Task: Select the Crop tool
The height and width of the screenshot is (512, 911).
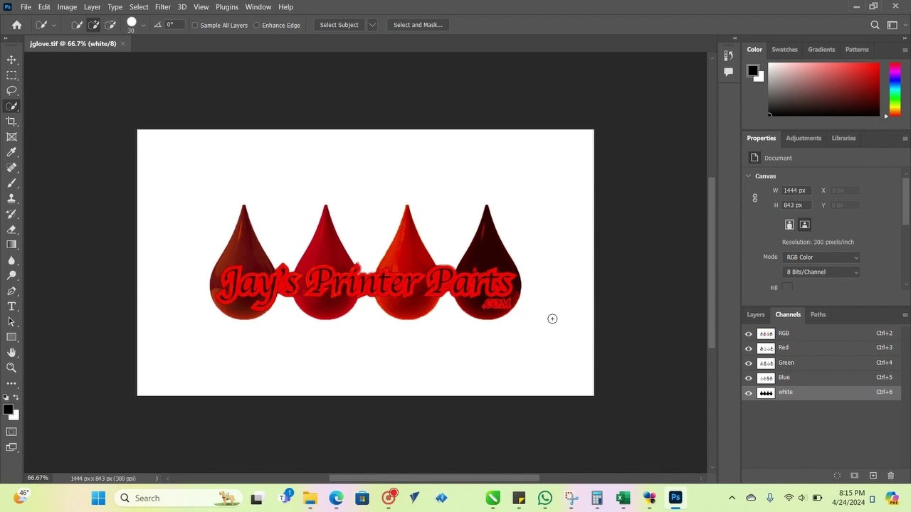Action: (11, 122)
